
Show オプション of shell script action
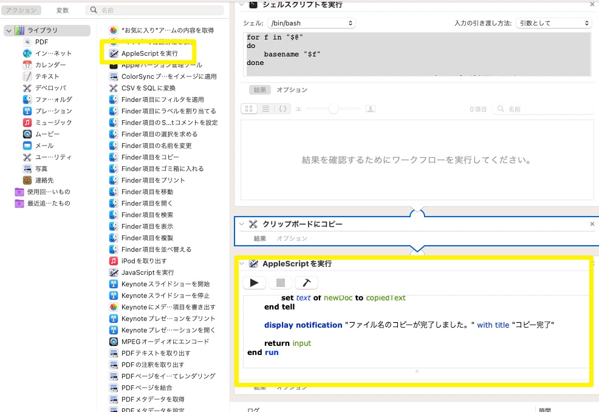(x=292, y=90)
